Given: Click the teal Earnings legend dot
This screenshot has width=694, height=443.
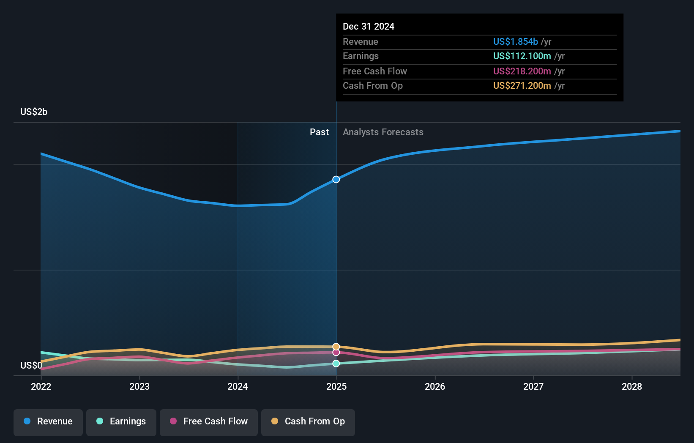Looking at the screenshot, I should 99,421.
